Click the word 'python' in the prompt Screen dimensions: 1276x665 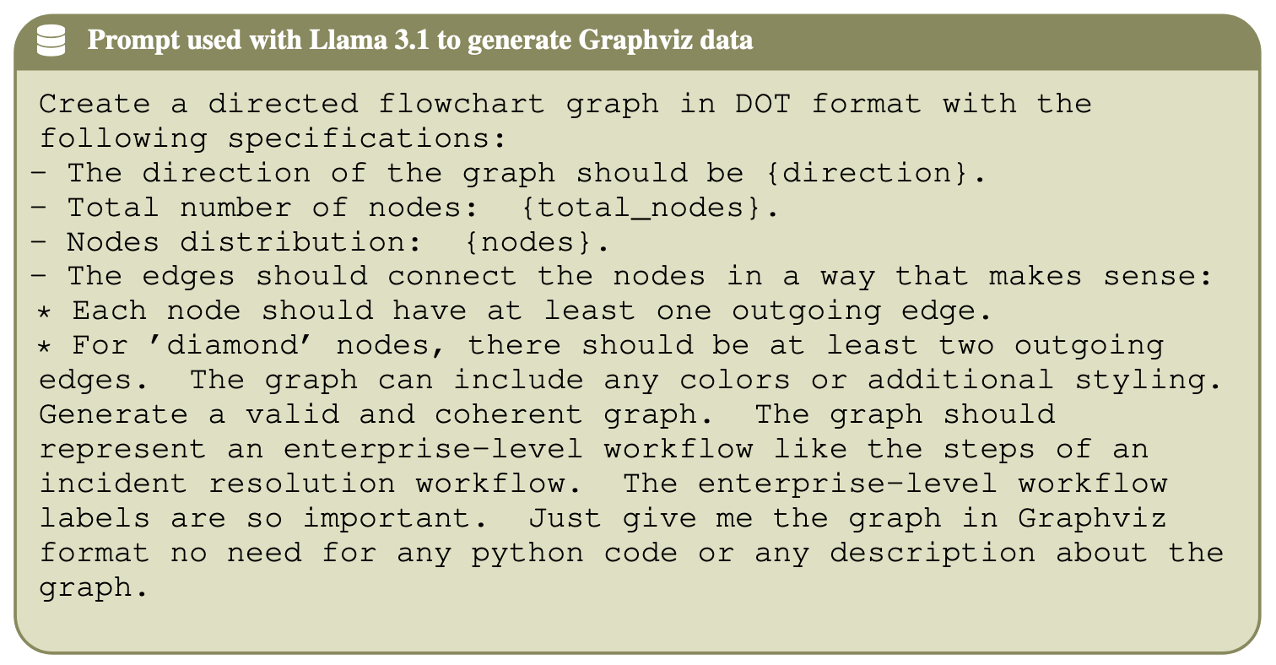tap(527, 553)
